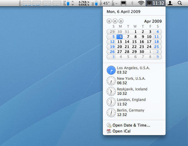The height and width of the screenshot is (146, 188).
Task: Jump to today with the center diamond button
Action: tap(115, 21)
